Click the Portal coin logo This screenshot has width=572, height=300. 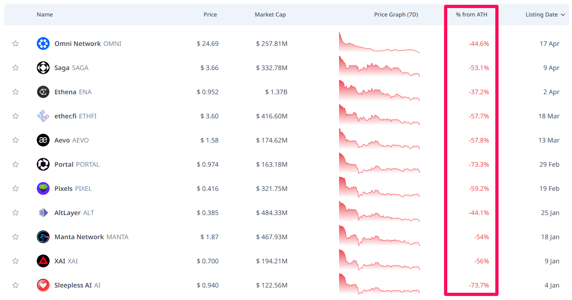(43, 164)
